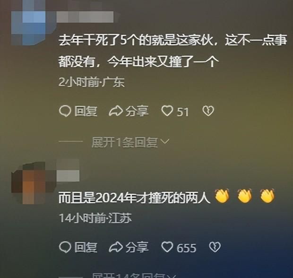Open first commenter's blurred avatar
Screen dimensions: 293x278
tap(31, 24)
